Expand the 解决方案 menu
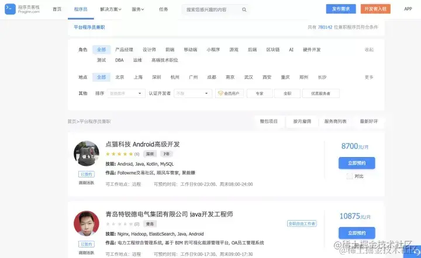 pyautogui.click(x=111, y=9)
